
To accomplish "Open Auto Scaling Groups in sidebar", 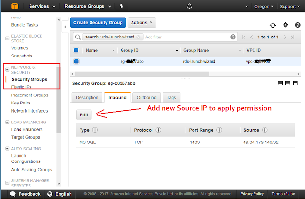I will click(32, 170).
